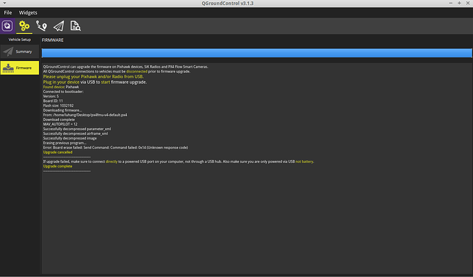
Task: Open the Widgets menu
Action: (28, 12)
